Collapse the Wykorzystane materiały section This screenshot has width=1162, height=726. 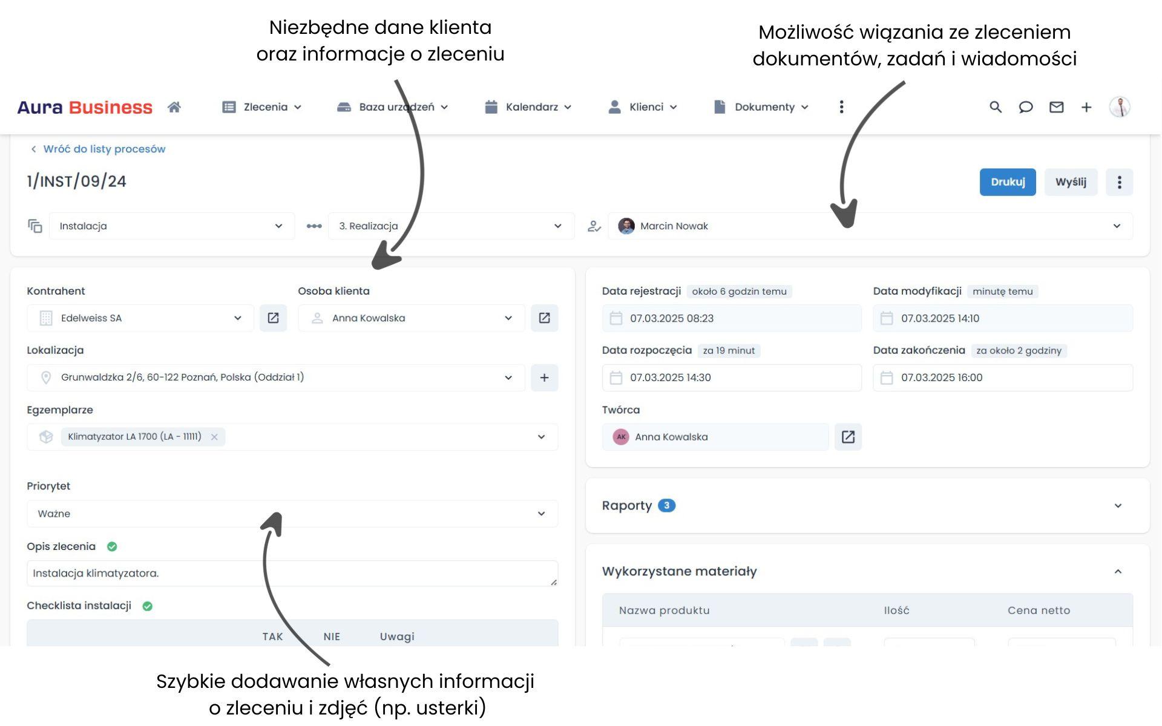pos(1118,571)
